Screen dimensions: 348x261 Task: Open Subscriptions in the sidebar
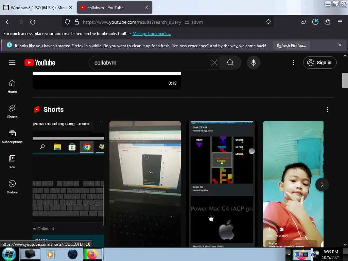(12, 137)
